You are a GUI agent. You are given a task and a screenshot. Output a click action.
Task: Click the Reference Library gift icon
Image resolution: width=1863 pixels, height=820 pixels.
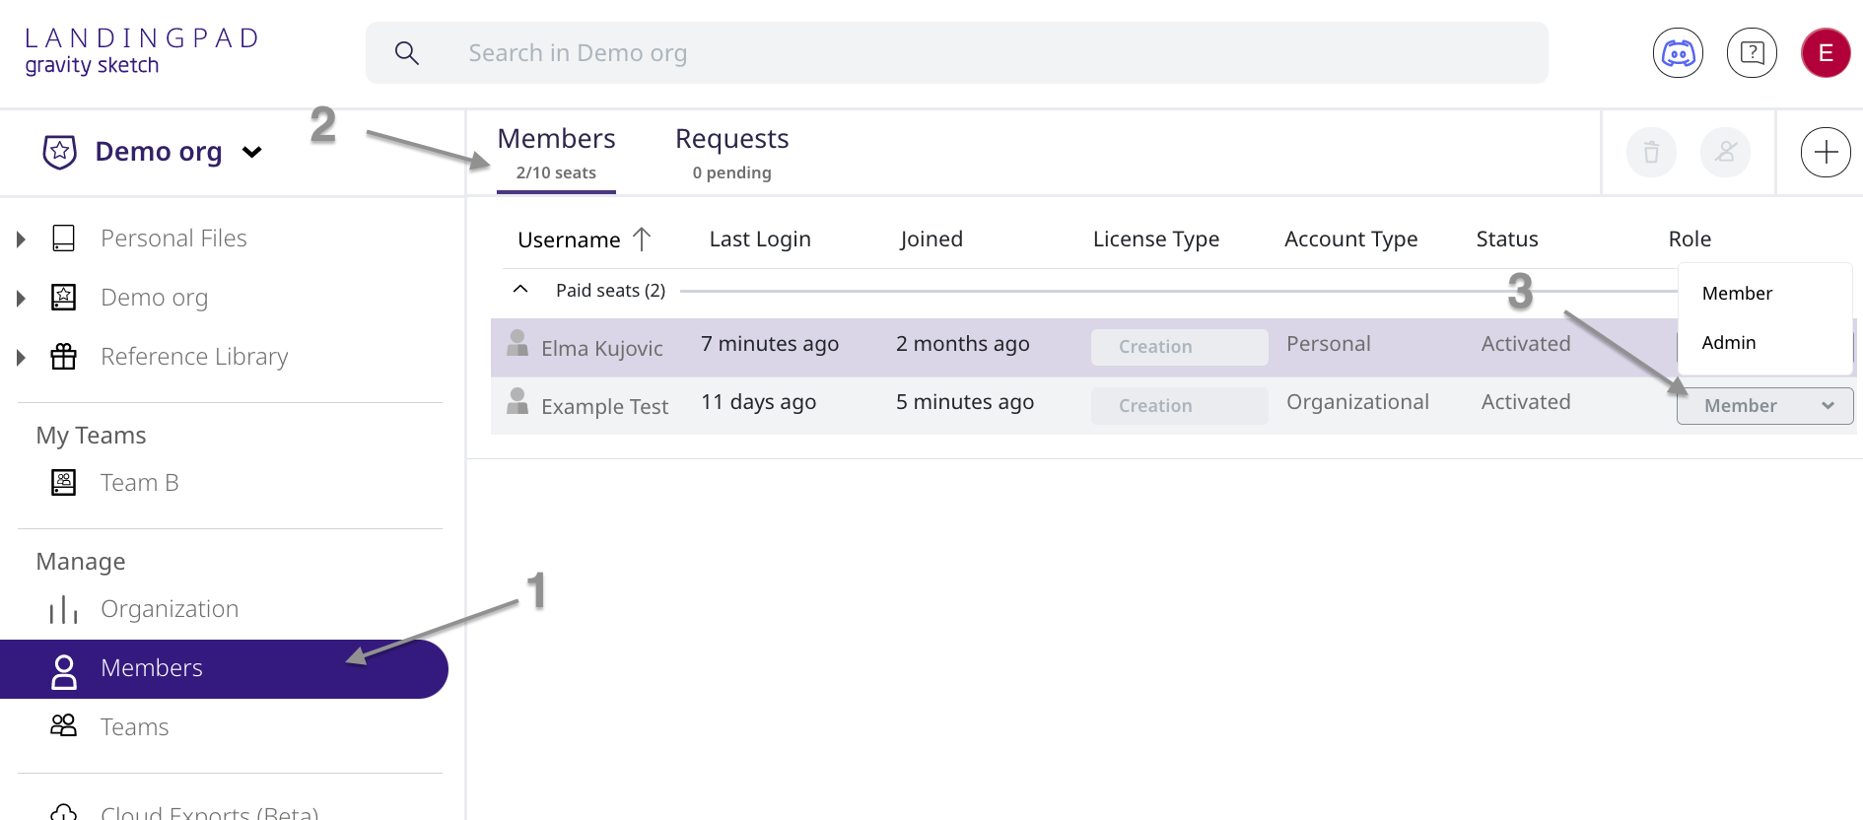64,357
